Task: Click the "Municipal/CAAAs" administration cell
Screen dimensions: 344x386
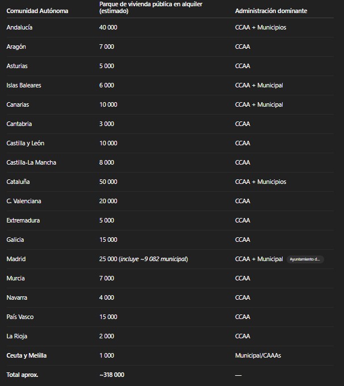Action: click(x=258, y=355)
